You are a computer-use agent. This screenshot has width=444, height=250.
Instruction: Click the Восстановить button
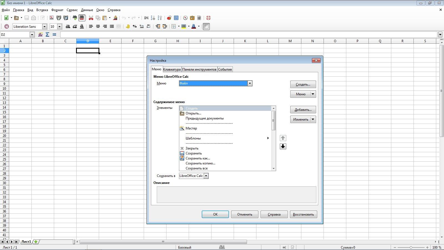(x=303, y=214)
